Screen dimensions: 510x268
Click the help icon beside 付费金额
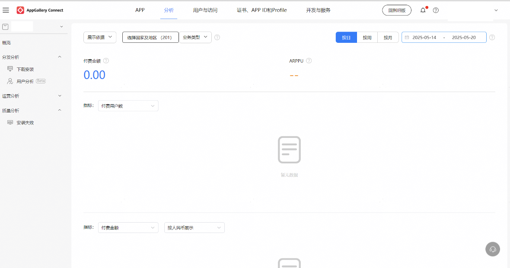pos(106,61)
